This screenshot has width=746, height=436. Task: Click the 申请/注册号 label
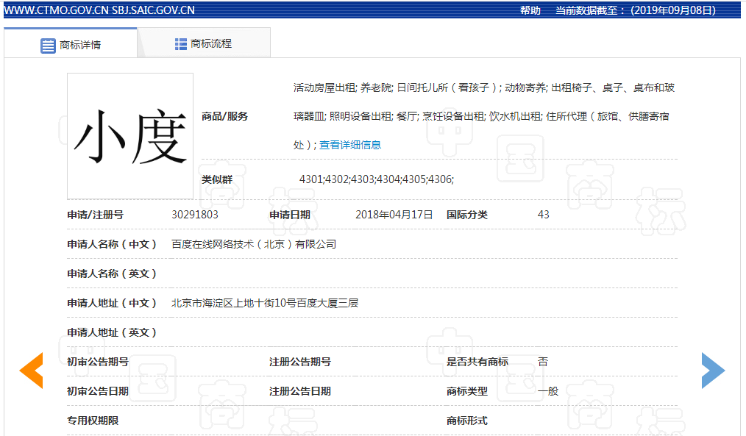[x=95, y=215]
